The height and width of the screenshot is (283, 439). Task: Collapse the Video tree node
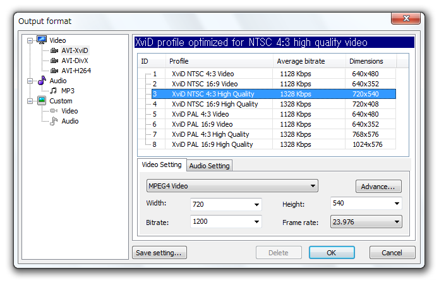click(30, 41)
